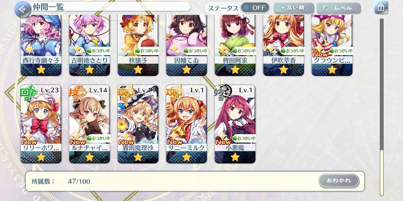403x201 pixels.
Task: Click the おわかれ button
Action: tap(339, 181)
